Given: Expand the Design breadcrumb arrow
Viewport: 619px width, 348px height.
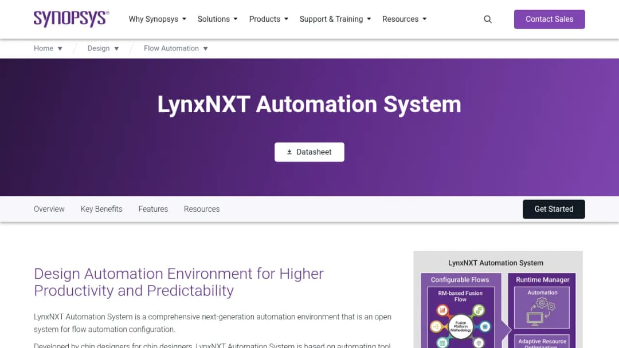Looking at the screenshot, I should (x=116, y=49).
